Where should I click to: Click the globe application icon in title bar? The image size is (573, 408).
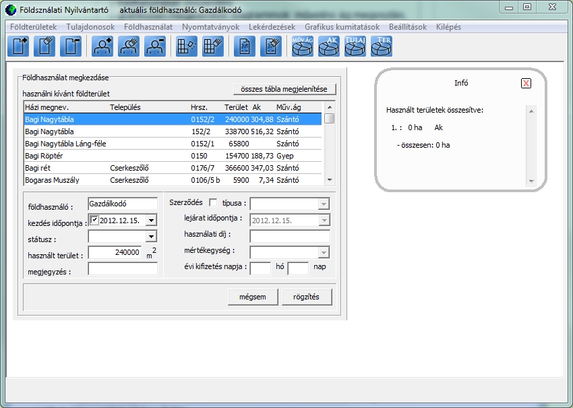pyautogui.click(x=11, y=9)
